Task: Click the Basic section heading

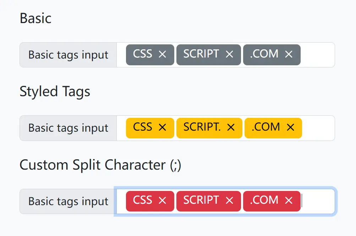Action: (x=35, y=18)
